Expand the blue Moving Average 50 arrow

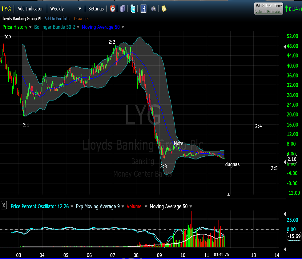point(123,27)
